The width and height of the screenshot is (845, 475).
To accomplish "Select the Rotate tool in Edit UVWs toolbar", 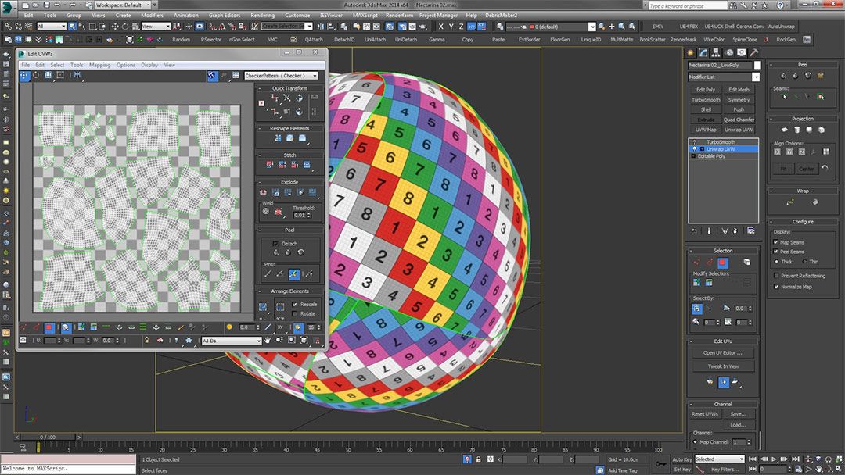I will 36,76.
